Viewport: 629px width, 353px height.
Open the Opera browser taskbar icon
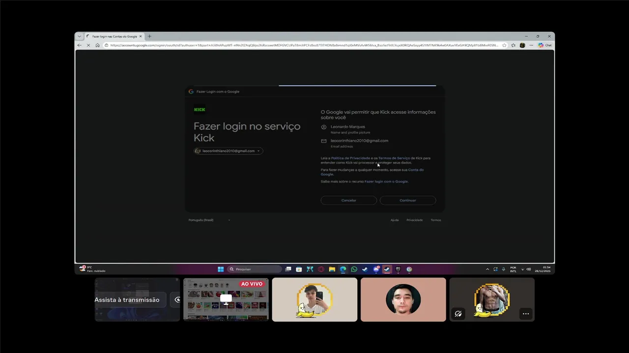pyautogui.click(x=321, y=269)
